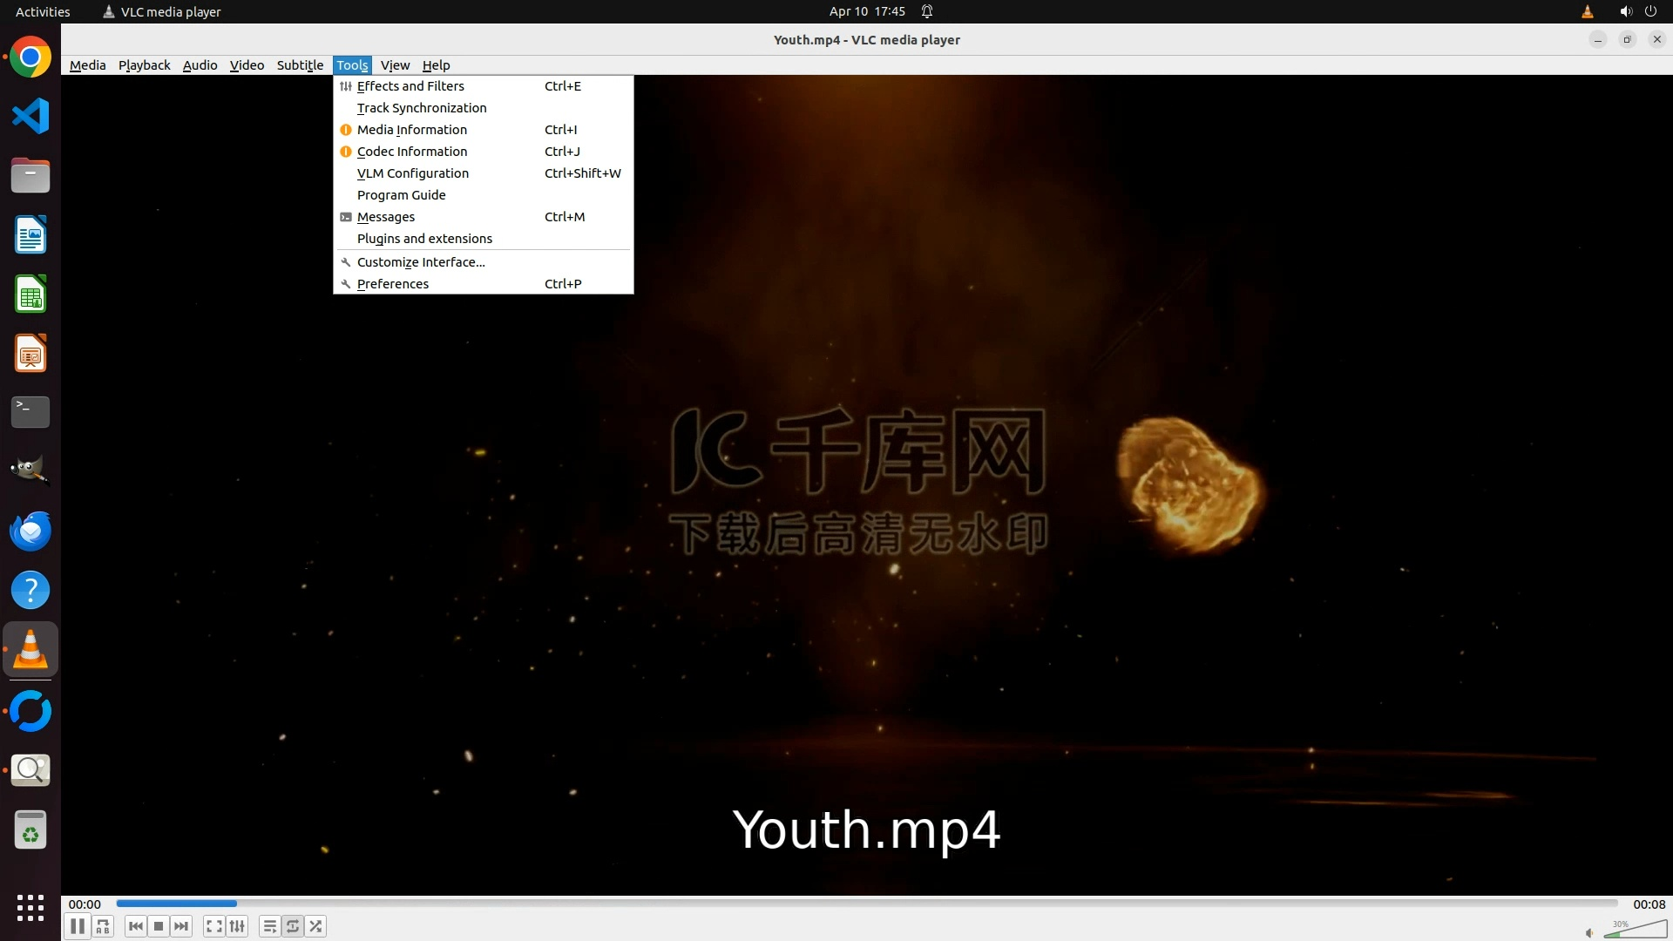Mute audio via the speaker icon
The width and height of the screenshot is (1673, 941).
pyautogui.click(x=1588, y=932)
